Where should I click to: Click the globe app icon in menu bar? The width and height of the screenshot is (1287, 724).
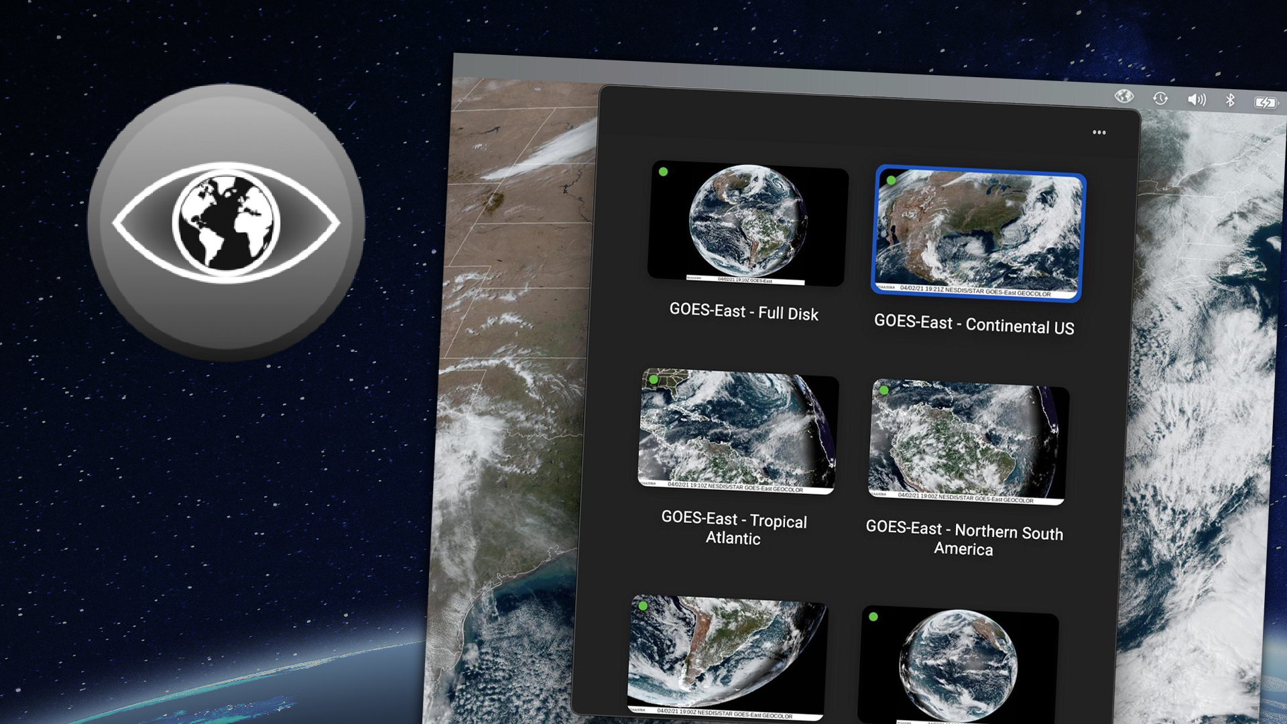[x=1124, y=97]
